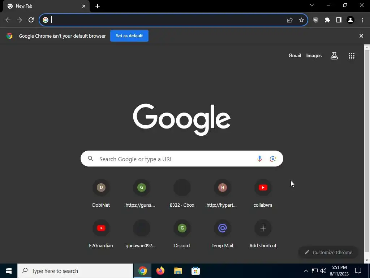Click Chrome icon in the taskbar
This screenshot has height=278, width=370.
coord(142,271)
